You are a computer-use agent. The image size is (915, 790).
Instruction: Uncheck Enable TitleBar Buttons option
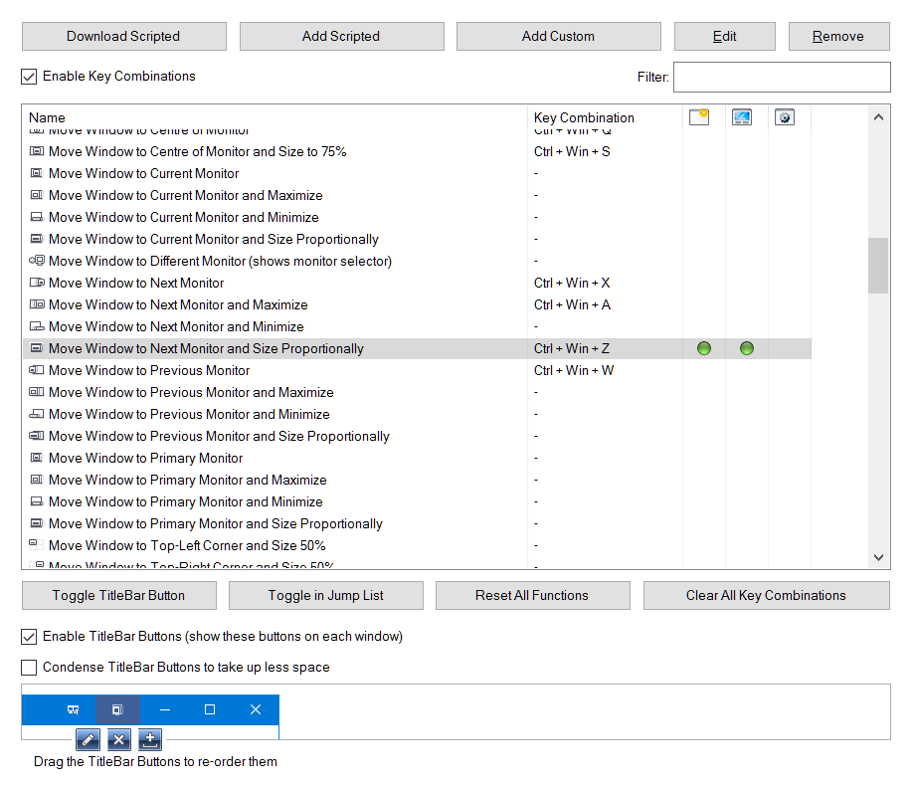pos(30,637)
